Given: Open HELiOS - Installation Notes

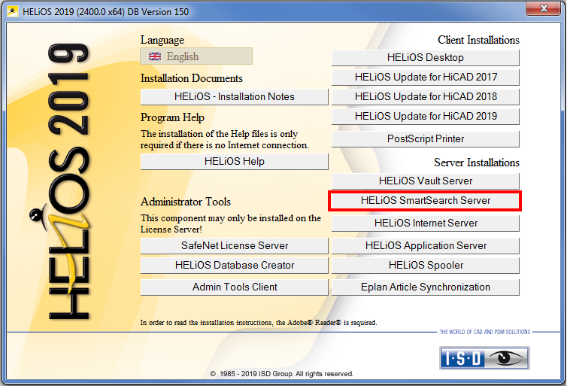Looking at the screenshot, I should tap(235, 96).
